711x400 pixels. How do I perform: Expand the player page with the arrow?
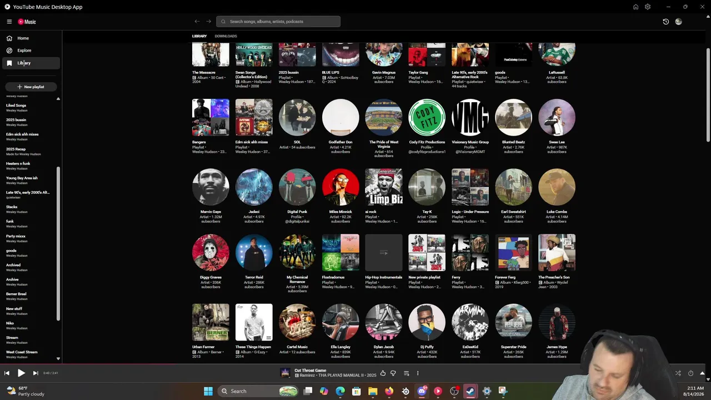(x=702, y=373)
